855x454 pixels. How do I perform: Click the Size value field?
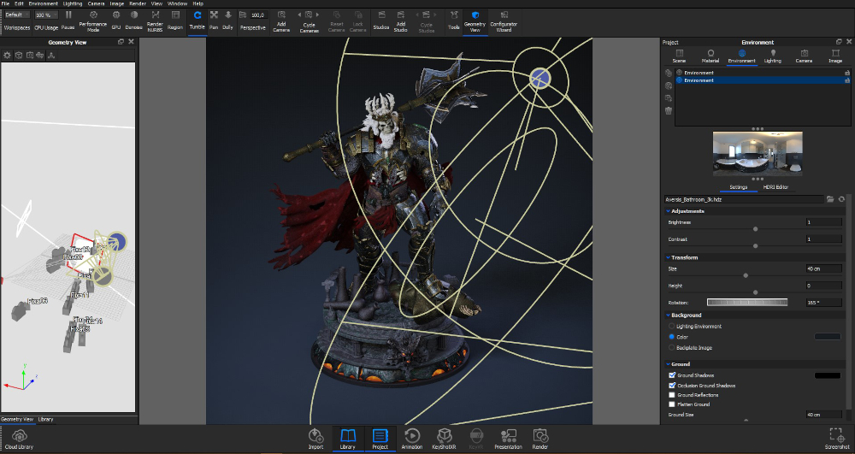823,268
